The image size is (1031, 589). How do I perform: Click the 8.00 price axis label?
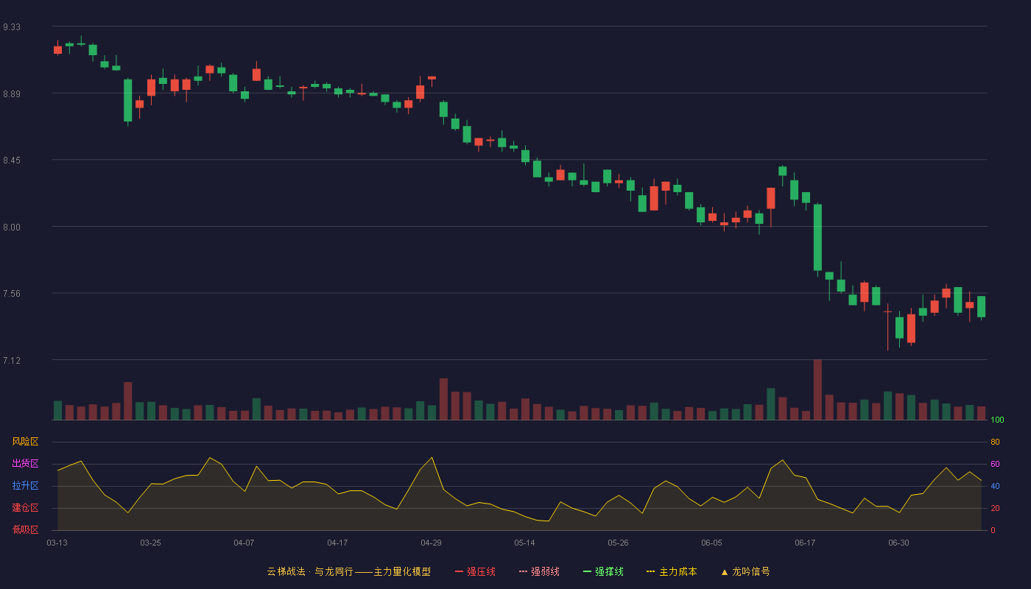tap(11, 227)
